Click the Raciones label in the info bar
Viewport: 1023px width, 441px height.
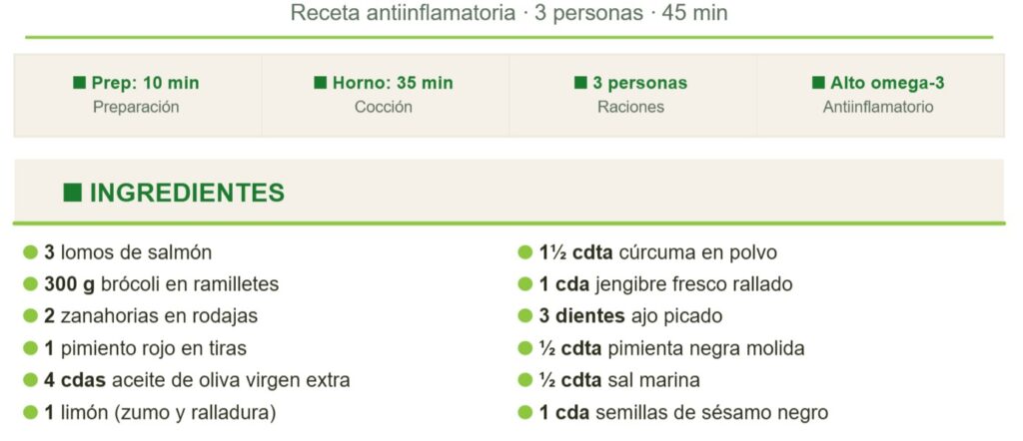point(630,107)
